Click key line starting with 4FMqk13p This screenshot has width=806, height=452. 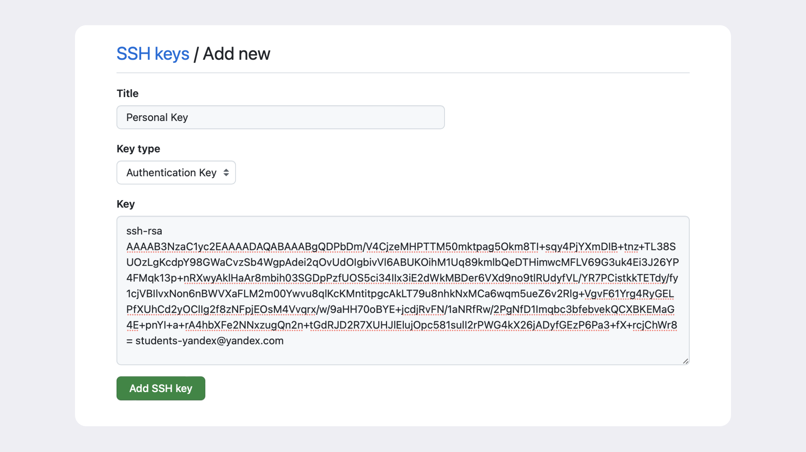402,278
